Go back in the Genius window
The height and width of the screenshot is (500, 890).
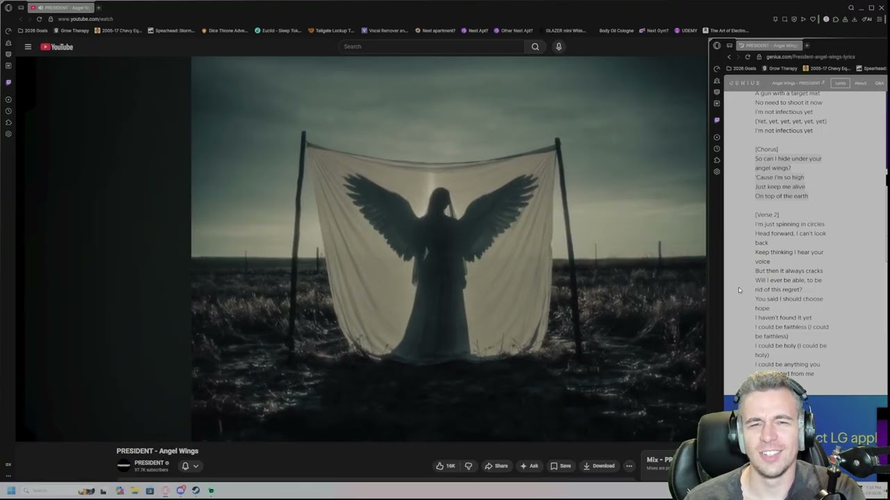click(729, 57)
